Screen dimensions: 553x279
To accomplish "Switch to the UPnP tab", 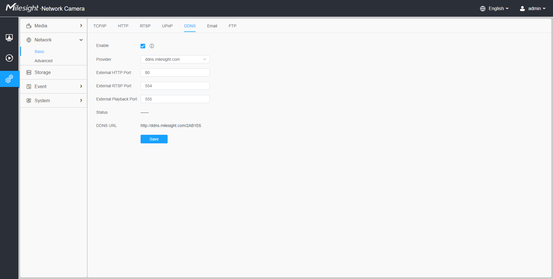I will 167,26.
